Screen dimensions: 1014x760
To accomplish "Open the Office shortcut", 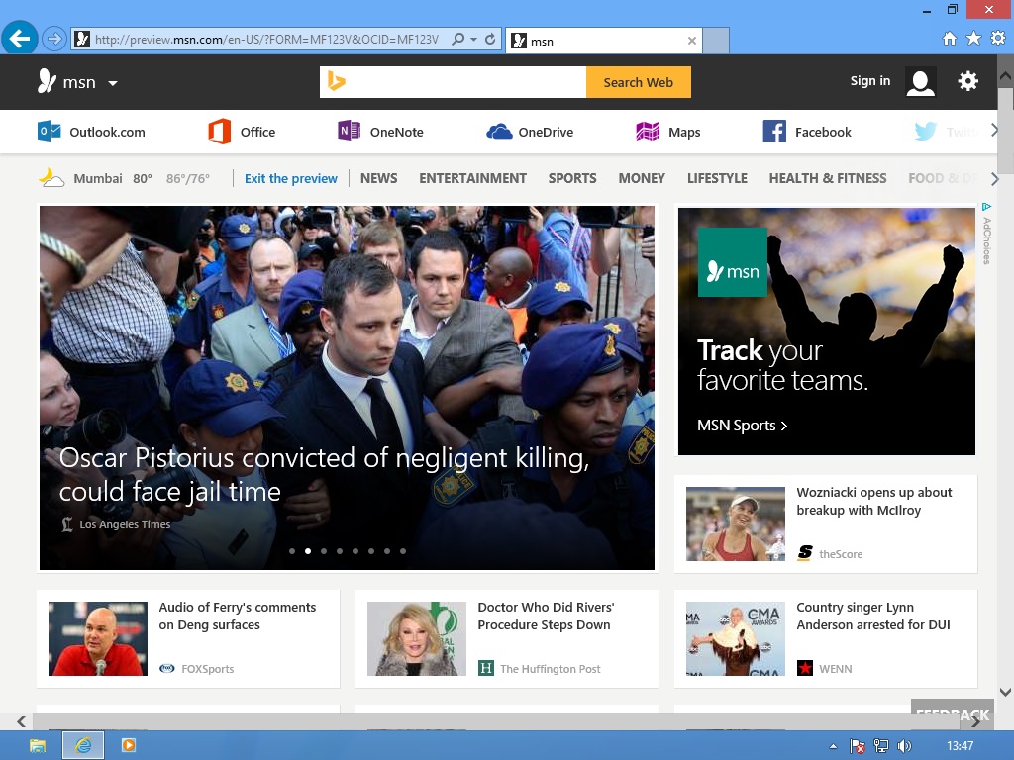I will (242, 132).
